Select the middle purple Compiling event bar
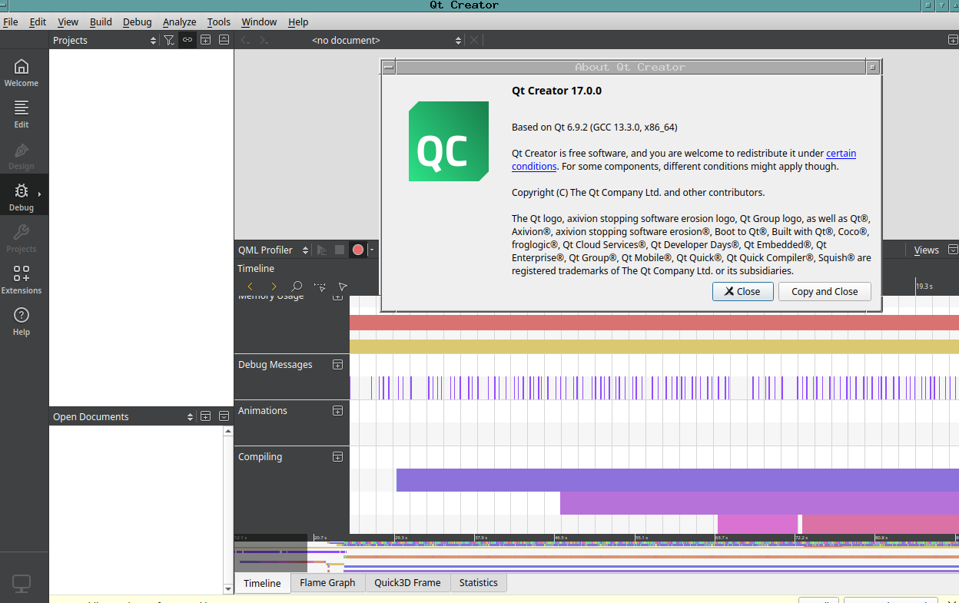The image size is (959, 603). [759, 503]
